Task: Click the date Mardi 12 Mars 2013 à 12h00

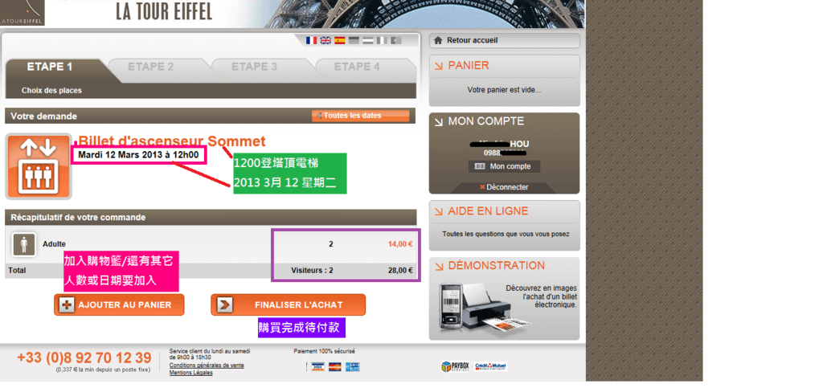Action: pyautogui.click(x=138, y=155)
